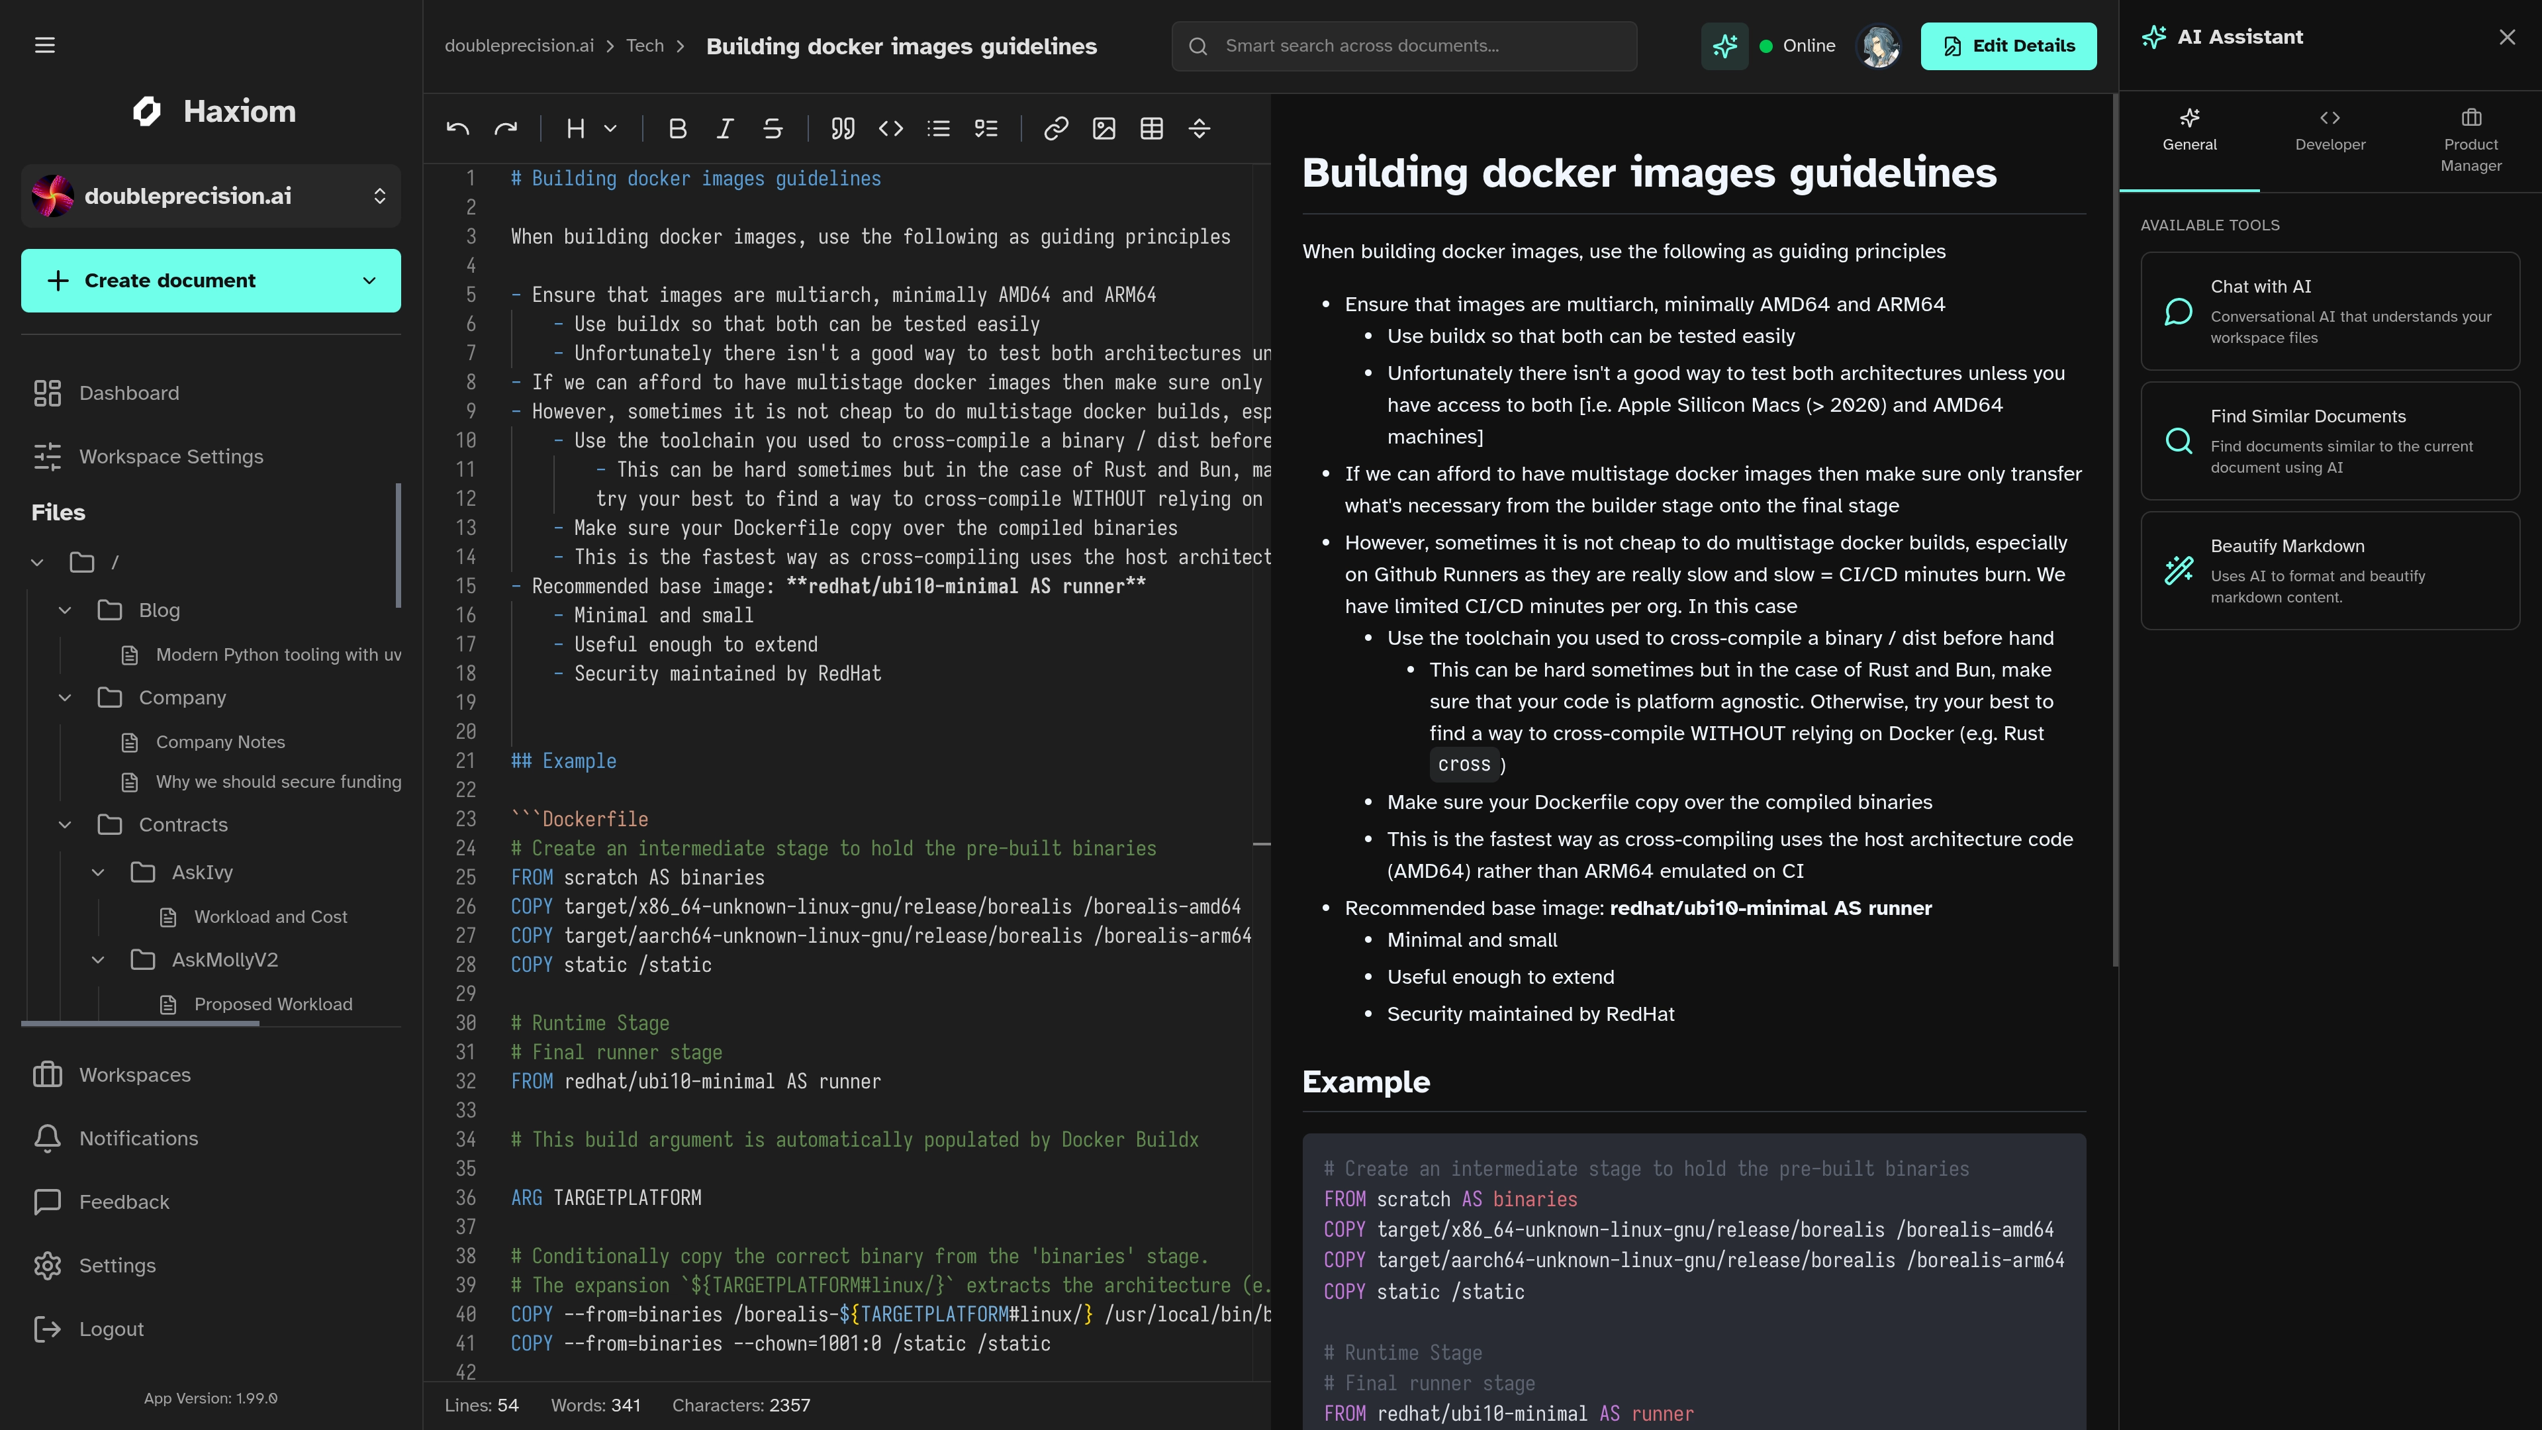Screen dimensions: 2542x1430
Task: Open the doubleprecision.ai workspace switcher
Action: pyautogui.click(x=211, y=197)
